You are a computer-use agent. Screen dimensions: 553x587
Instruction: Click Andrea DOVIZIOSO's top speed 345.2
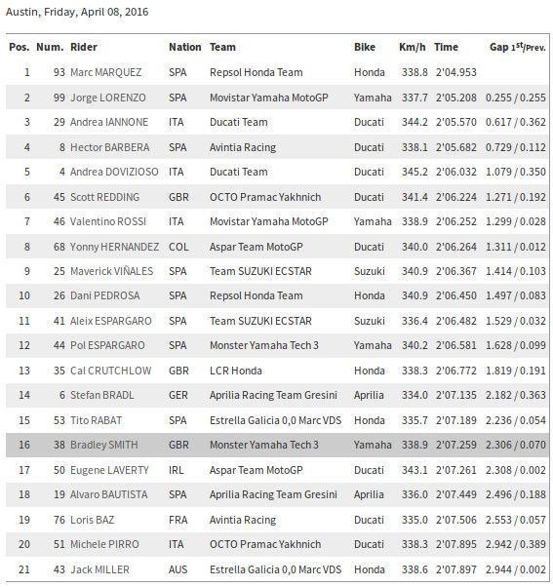pyautogui.click(x=415, y=172)
